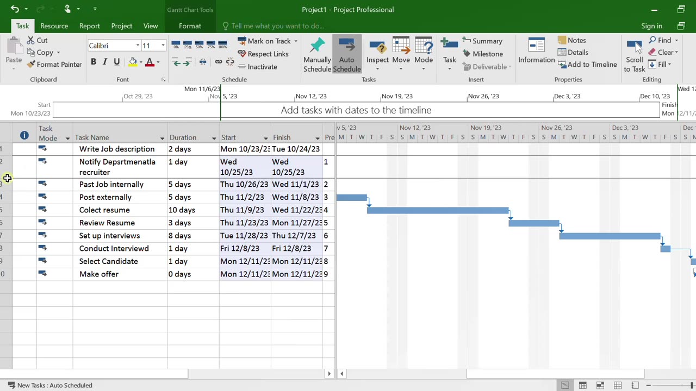Toggle Italic formatting
Screen dimensions: 696x391
tap(105, 62)
